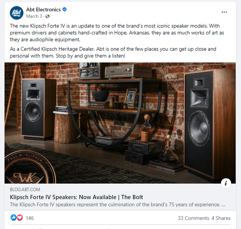Open the 33 Comments link
The image size is (241, 229).
[193, 218]
